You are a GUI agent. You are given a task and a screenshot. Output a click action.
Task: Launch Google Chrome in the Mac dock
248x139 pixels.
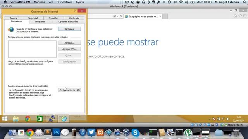[30, 132]
